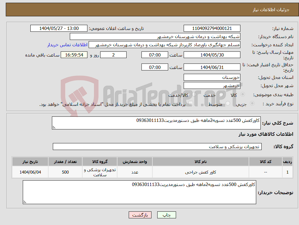Open the خوزستان province dropdown
299x225 pixels.
212,77
